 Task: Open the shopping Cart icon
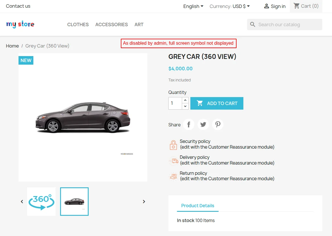297,6
